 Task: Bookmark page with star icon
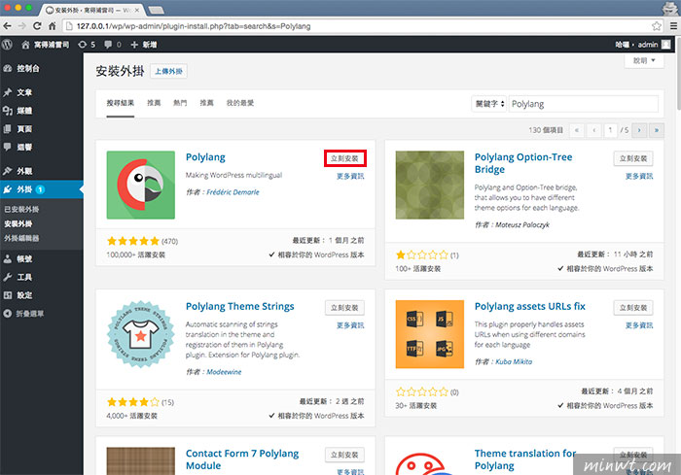point(657,26)
